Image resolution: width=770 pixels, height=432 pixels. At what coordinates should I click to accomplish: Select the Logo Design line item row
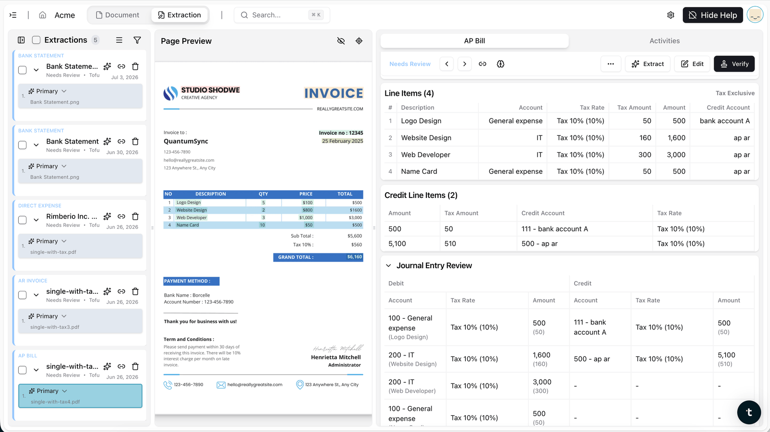click(x=570, y=121)
